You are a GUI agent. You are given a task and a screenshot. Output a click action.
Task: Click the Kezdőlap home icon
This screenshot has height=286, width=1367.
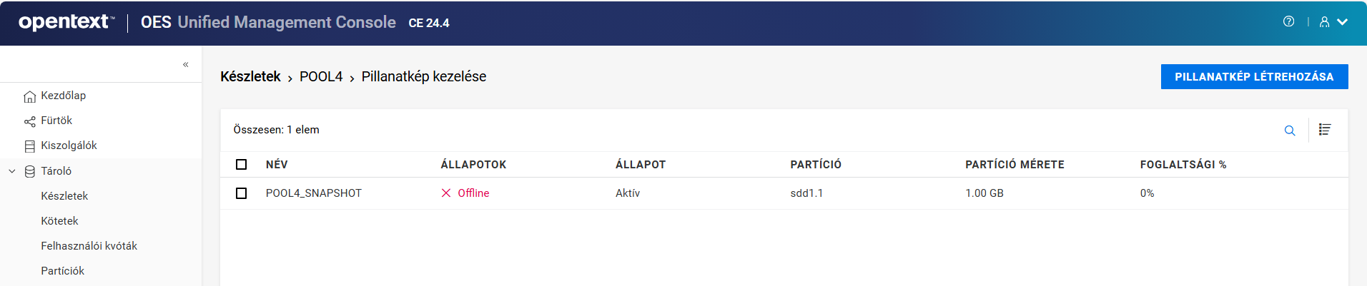(29, 96)
